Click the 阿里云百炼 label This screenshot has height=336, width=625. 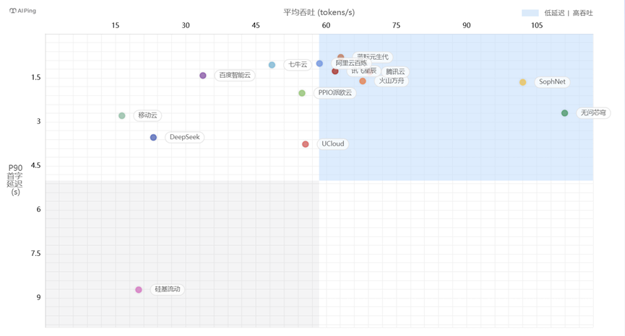tap(351, 63)
